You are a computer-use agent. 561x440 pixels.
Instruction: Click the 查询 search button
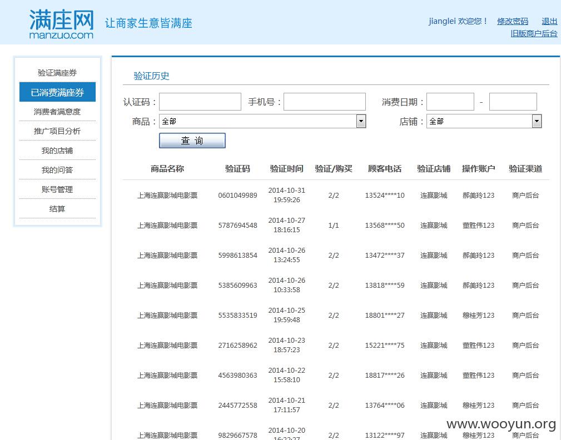tap(192, 141)
